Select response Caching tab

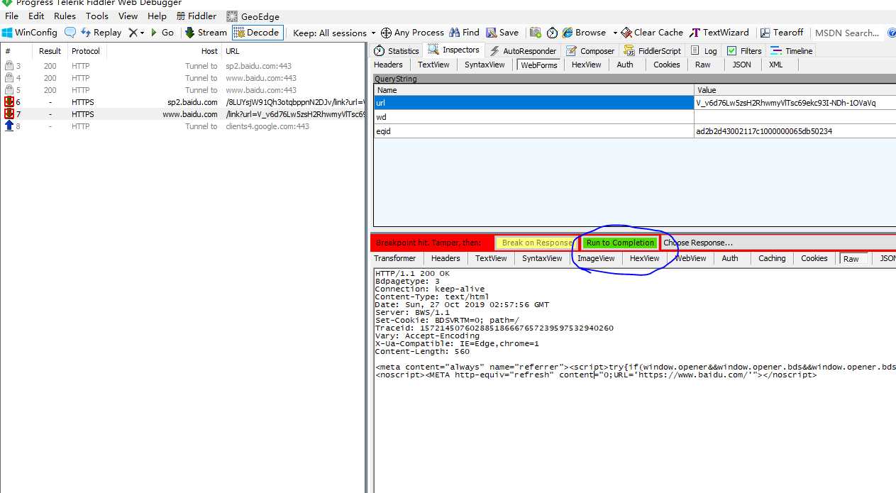coord(772,258)
